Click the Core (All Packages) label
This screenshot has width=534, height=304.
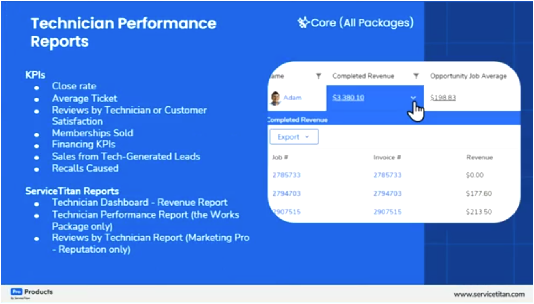point(362,23)
